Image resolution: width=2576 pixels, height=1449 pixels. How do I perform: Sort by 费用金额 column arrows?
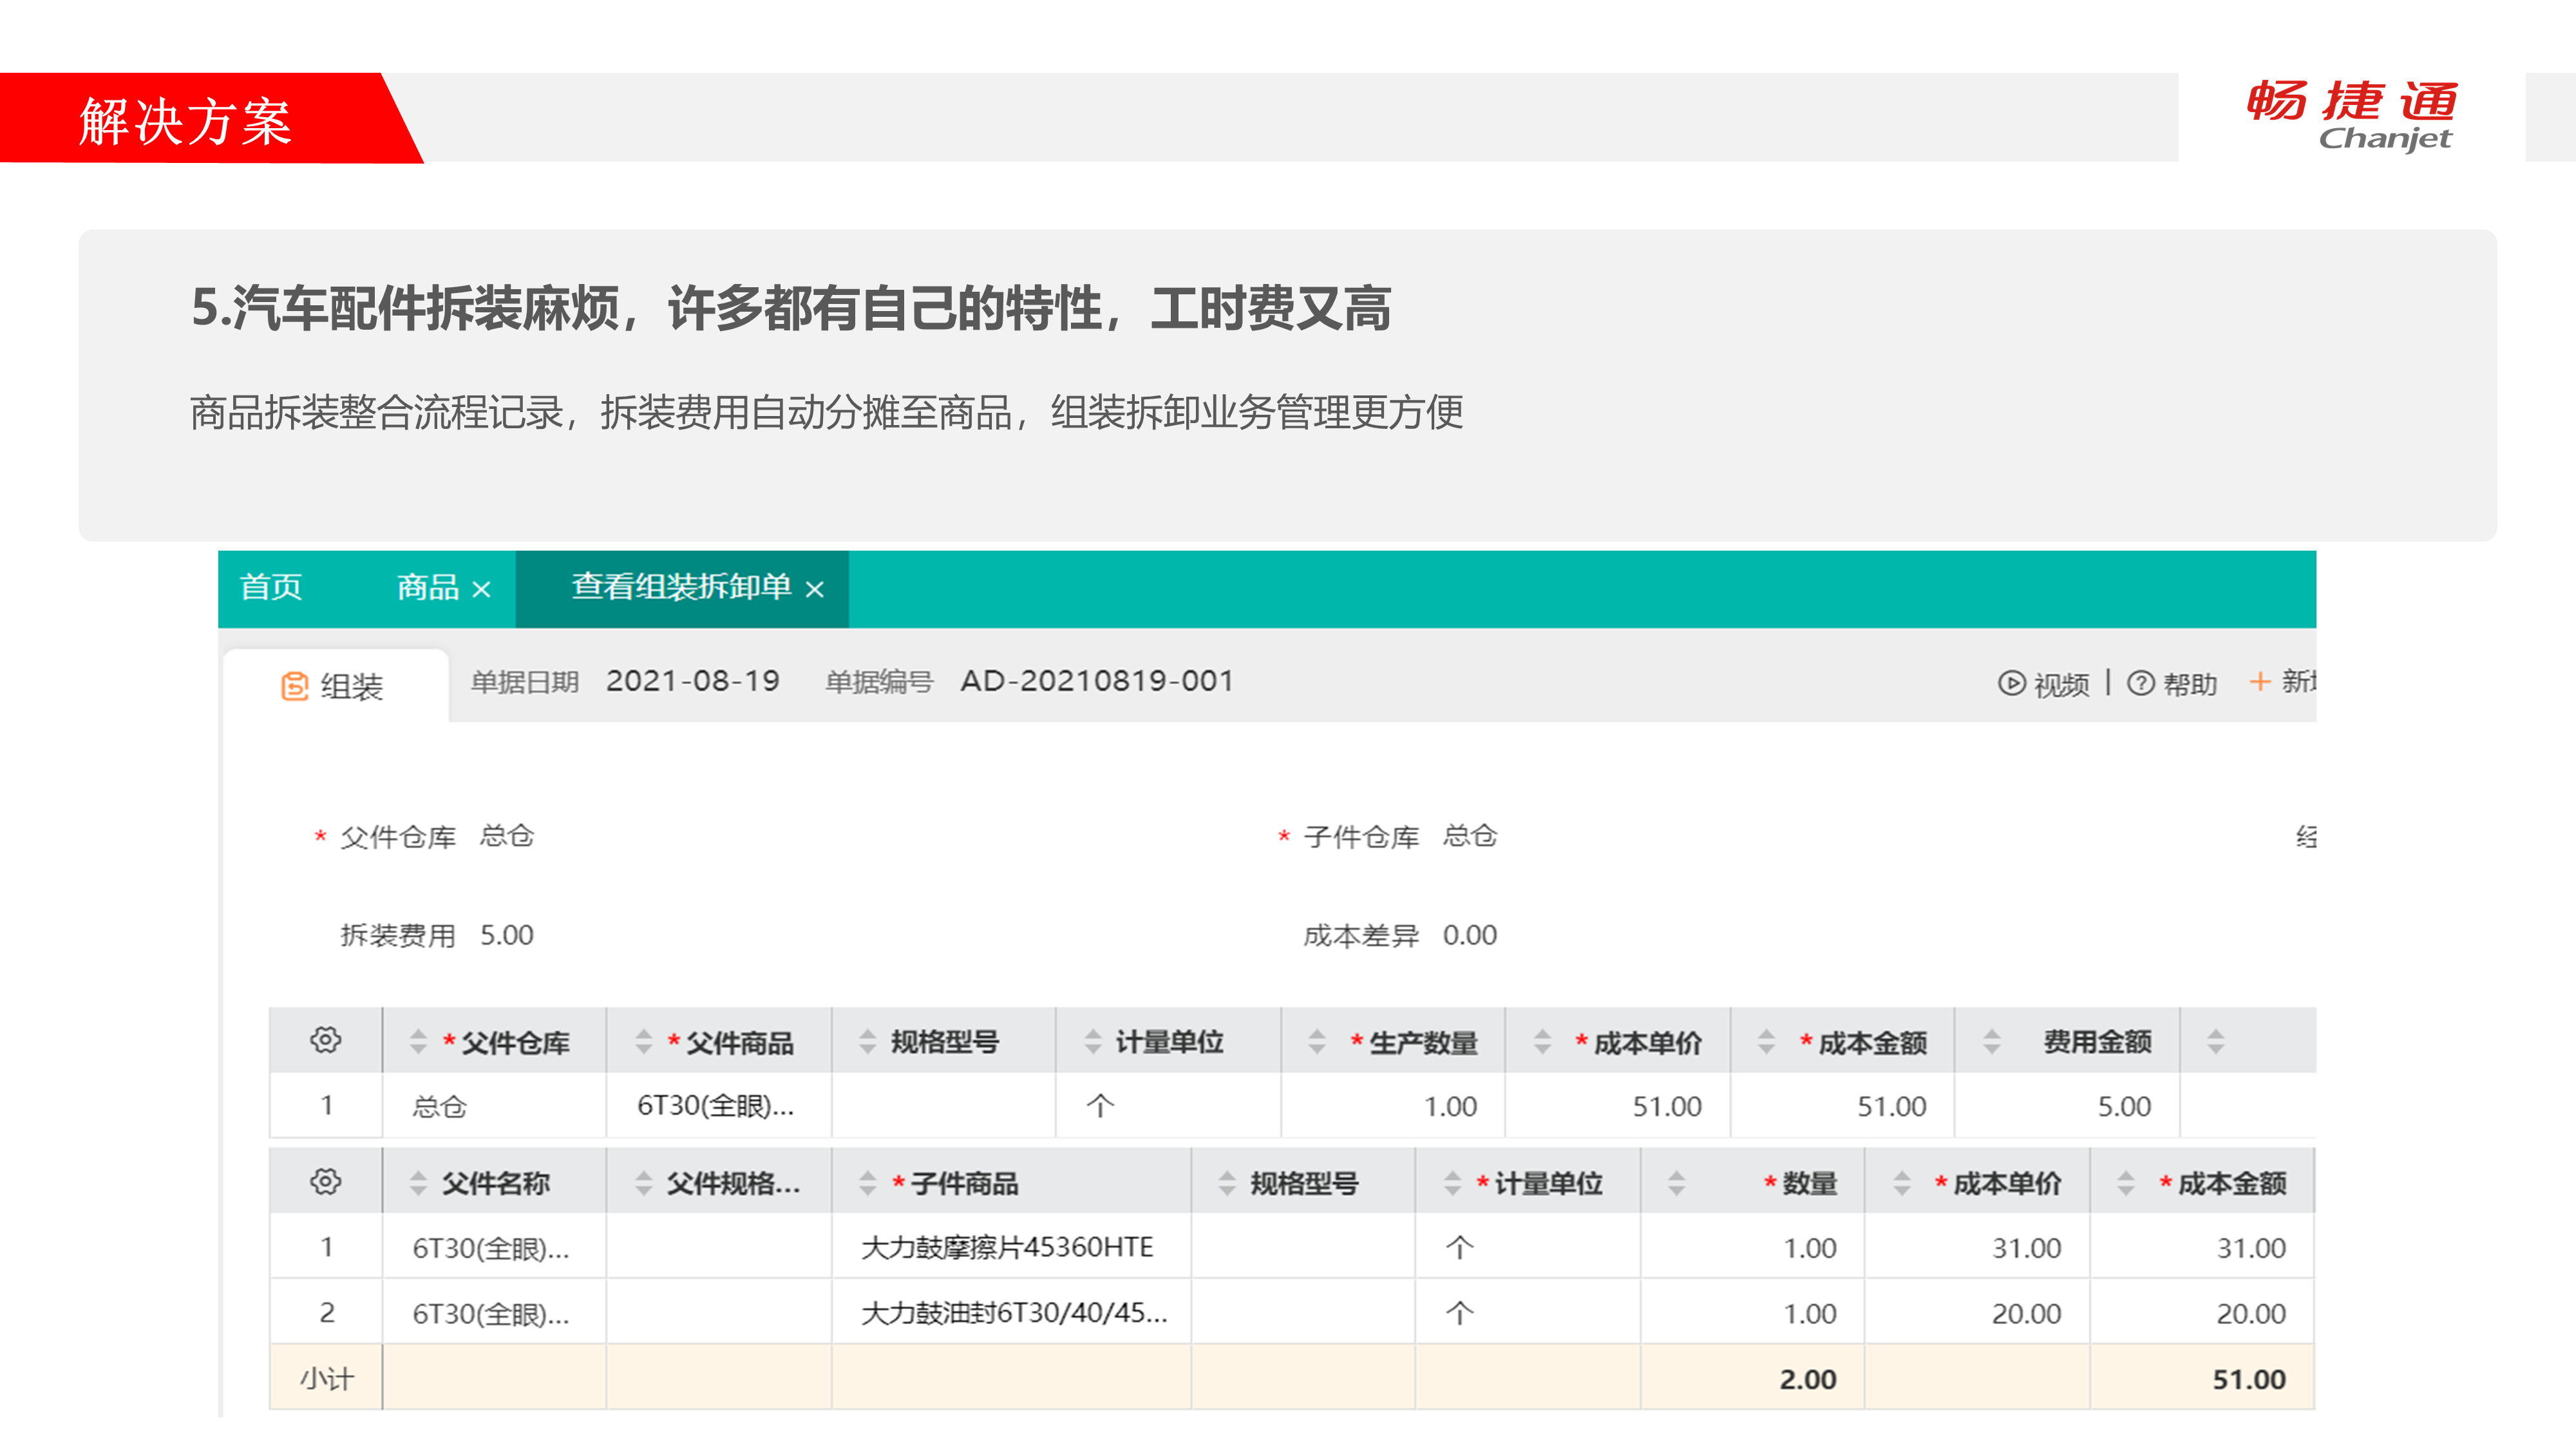[x=1992, y=1042]
